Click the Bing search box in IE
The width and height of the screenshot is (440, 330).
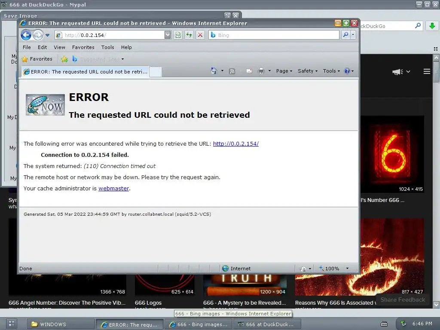[274, 35]
